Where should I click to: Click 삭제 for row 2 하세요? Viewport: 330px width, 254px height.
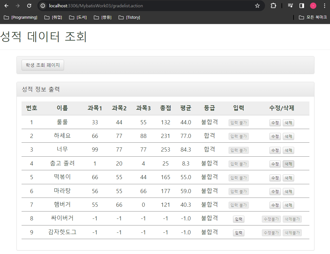[x=288, y=136]
